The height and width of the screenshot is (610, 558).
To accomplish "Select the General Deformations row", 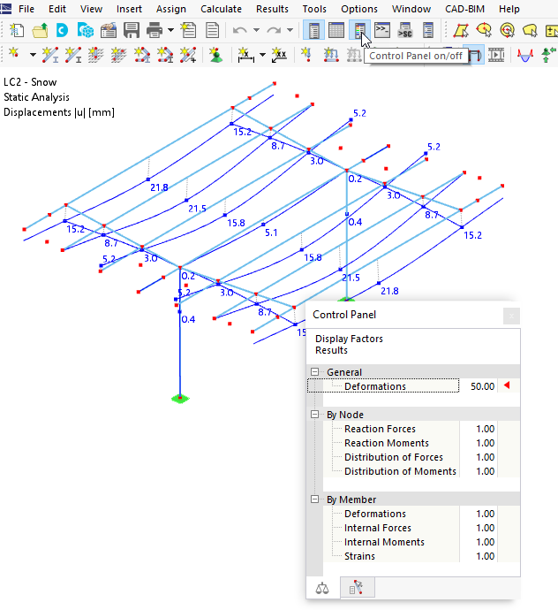I will point(383,386).
